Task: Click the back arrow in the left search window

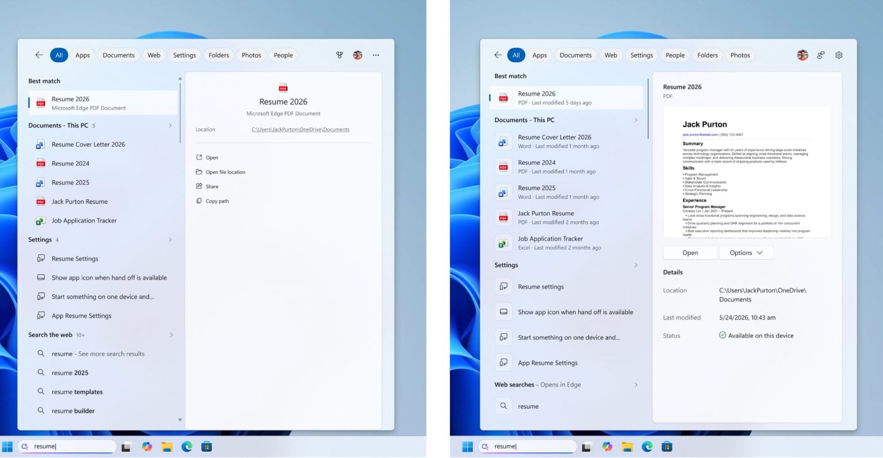Action: [39, 55]
